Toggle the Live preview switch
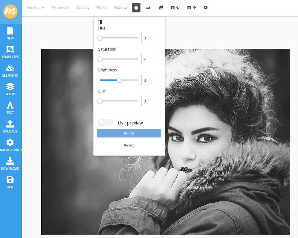Image resolution: width=298 pixels, height=238 pixels. 105,123
